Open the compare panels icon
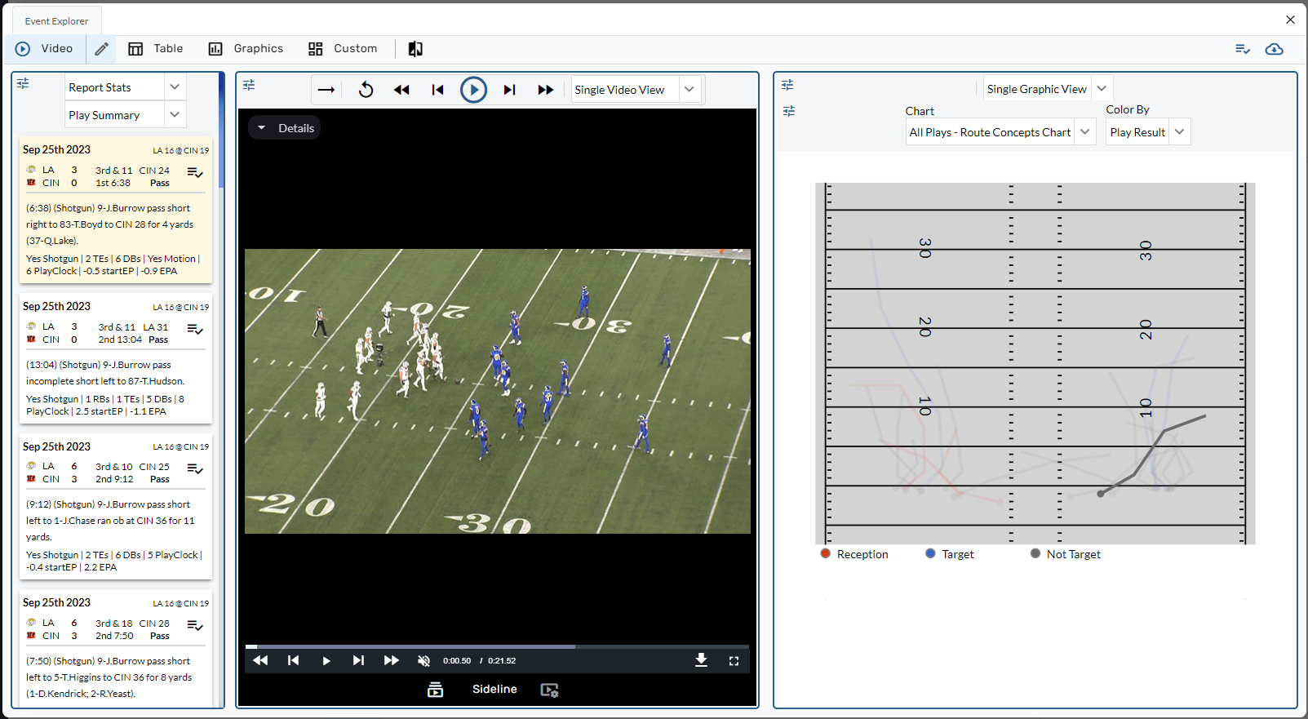Viewport: 1308px width, 719px height. [x=415, y=49]
